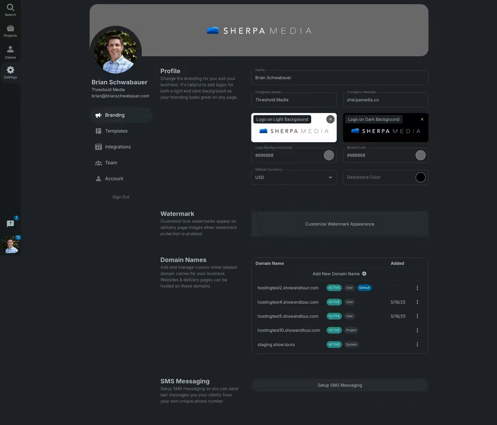Image resolution: width=497 pixels, height=425 pixels.
Task: Click the light background logo image
Action: click(x=294, y=131)
